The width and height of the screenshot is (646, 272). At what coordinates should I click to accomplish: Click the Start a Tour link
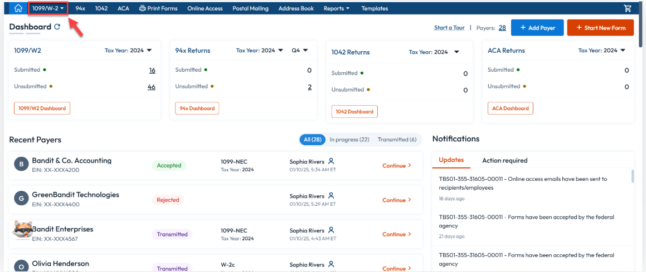[449, 28]
